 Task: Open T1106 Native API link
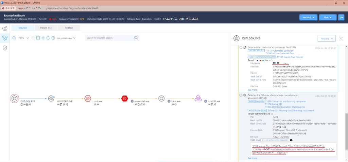point(274,104)
